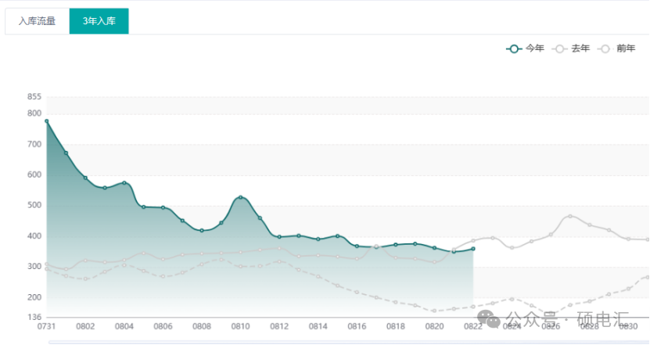
Task: Click the 136 y-axis minimum label
Action: pyautogui.click(x=34, y=318)
